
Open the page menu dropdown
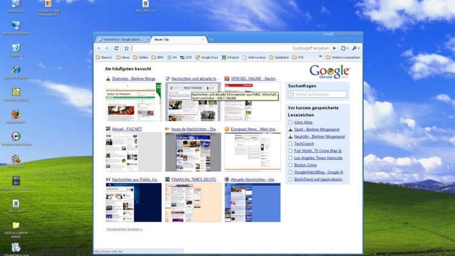coord(343,48)
